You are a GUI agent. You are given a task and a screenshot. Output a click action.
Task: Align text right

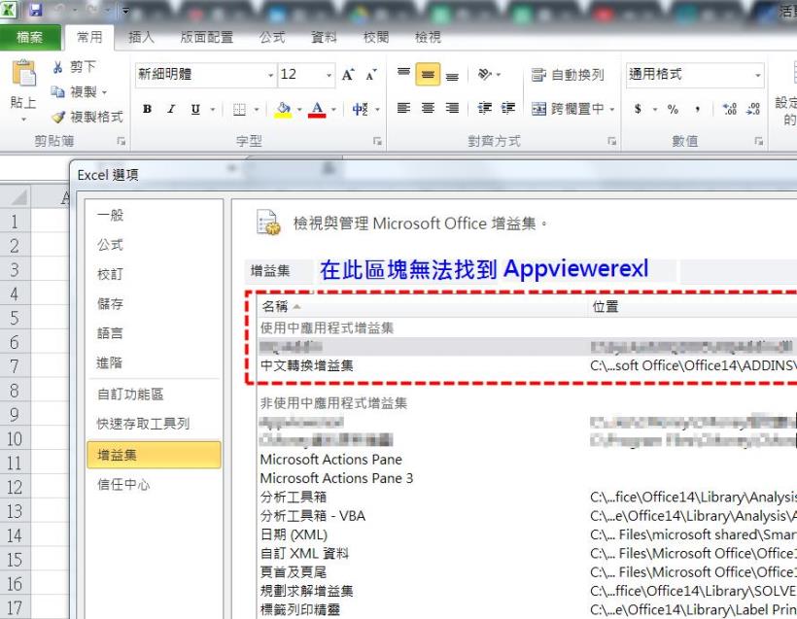pos(452,108)
